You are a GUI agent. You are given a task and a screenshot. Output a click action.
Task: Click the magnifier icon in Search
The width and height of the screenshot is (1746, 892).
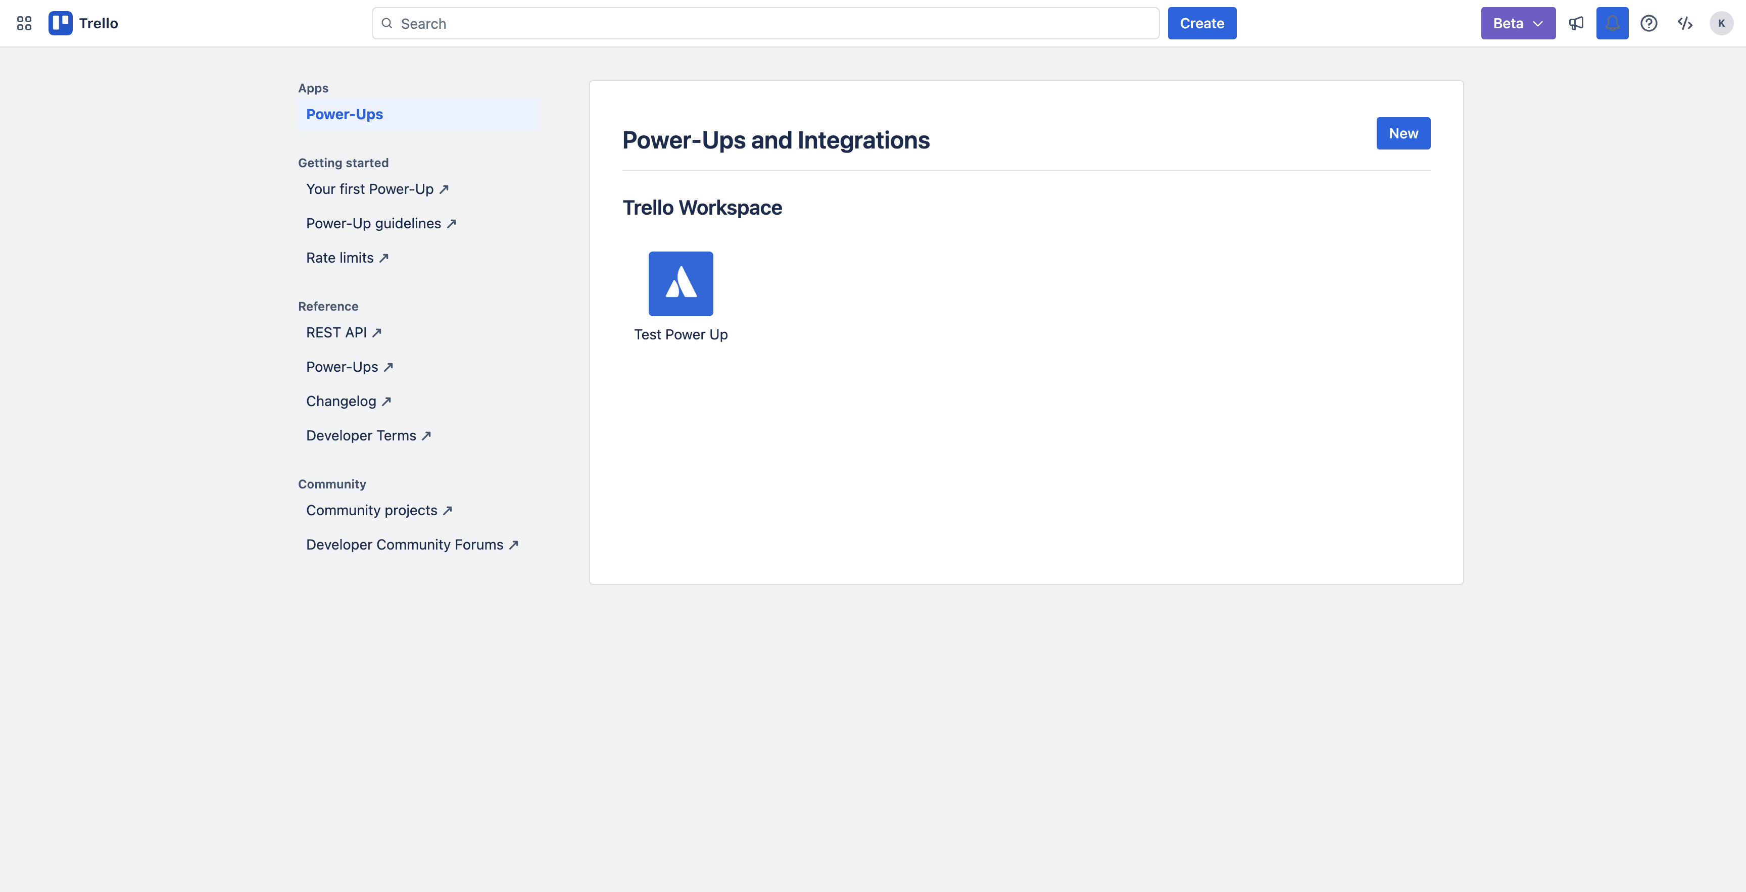point(387,23)
